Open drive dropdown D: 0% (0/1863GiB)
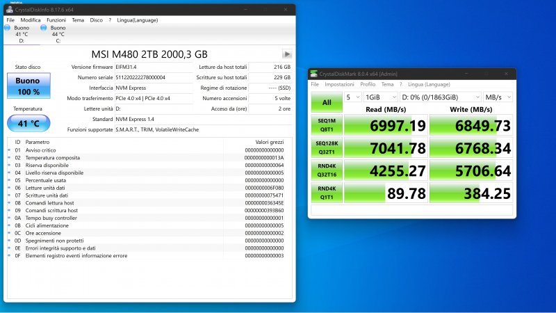 (x=441, y=97)
